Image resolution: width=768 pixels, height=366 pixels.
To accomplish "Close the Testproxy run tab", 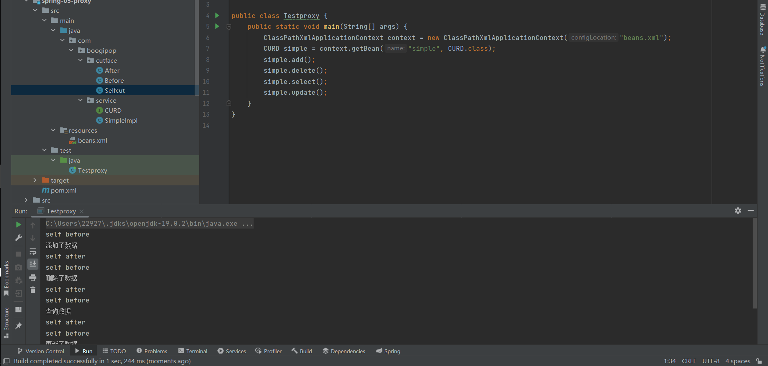I will coord(82,211).
